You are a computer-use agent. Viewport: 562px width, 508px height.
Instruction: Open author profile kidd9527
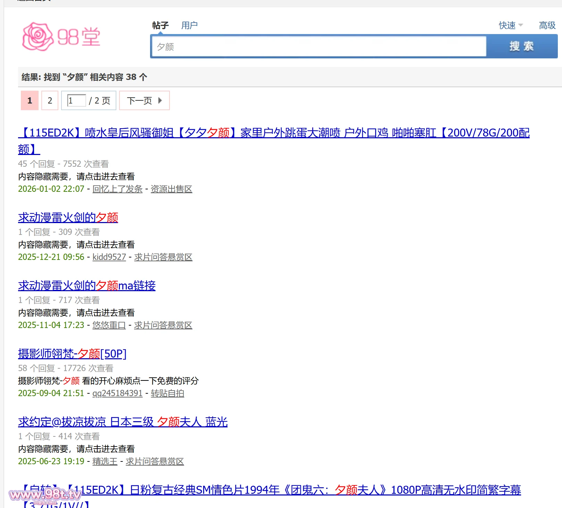tap(109, 257)
